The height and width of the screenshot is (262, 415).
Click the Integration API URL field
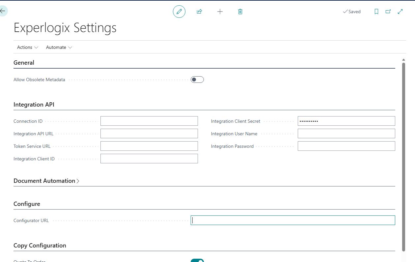coord(149,134)
